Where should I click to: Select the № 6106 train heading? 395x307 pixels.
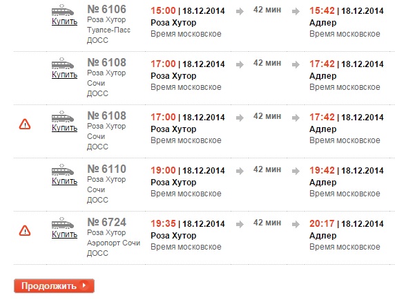(x=106, y=9)
